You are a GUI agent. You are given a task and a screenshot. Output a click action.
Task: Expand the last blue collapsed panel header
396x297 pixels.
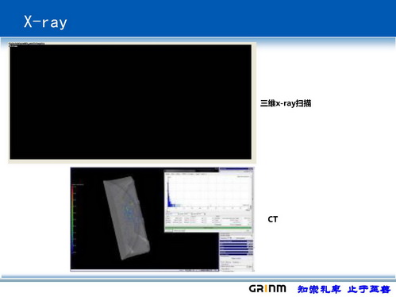pyautogui.click(x=236, y=254)
